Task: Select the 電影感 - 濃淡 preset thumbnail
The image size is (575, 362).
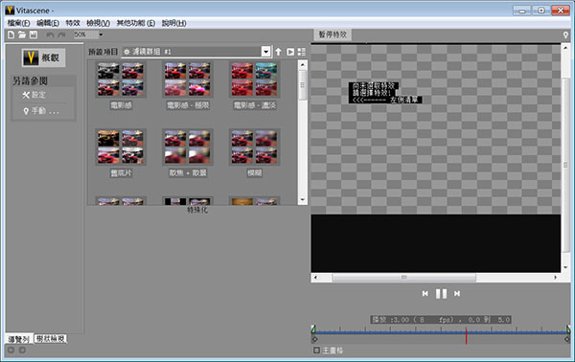Action: click(x=255, y=79)
